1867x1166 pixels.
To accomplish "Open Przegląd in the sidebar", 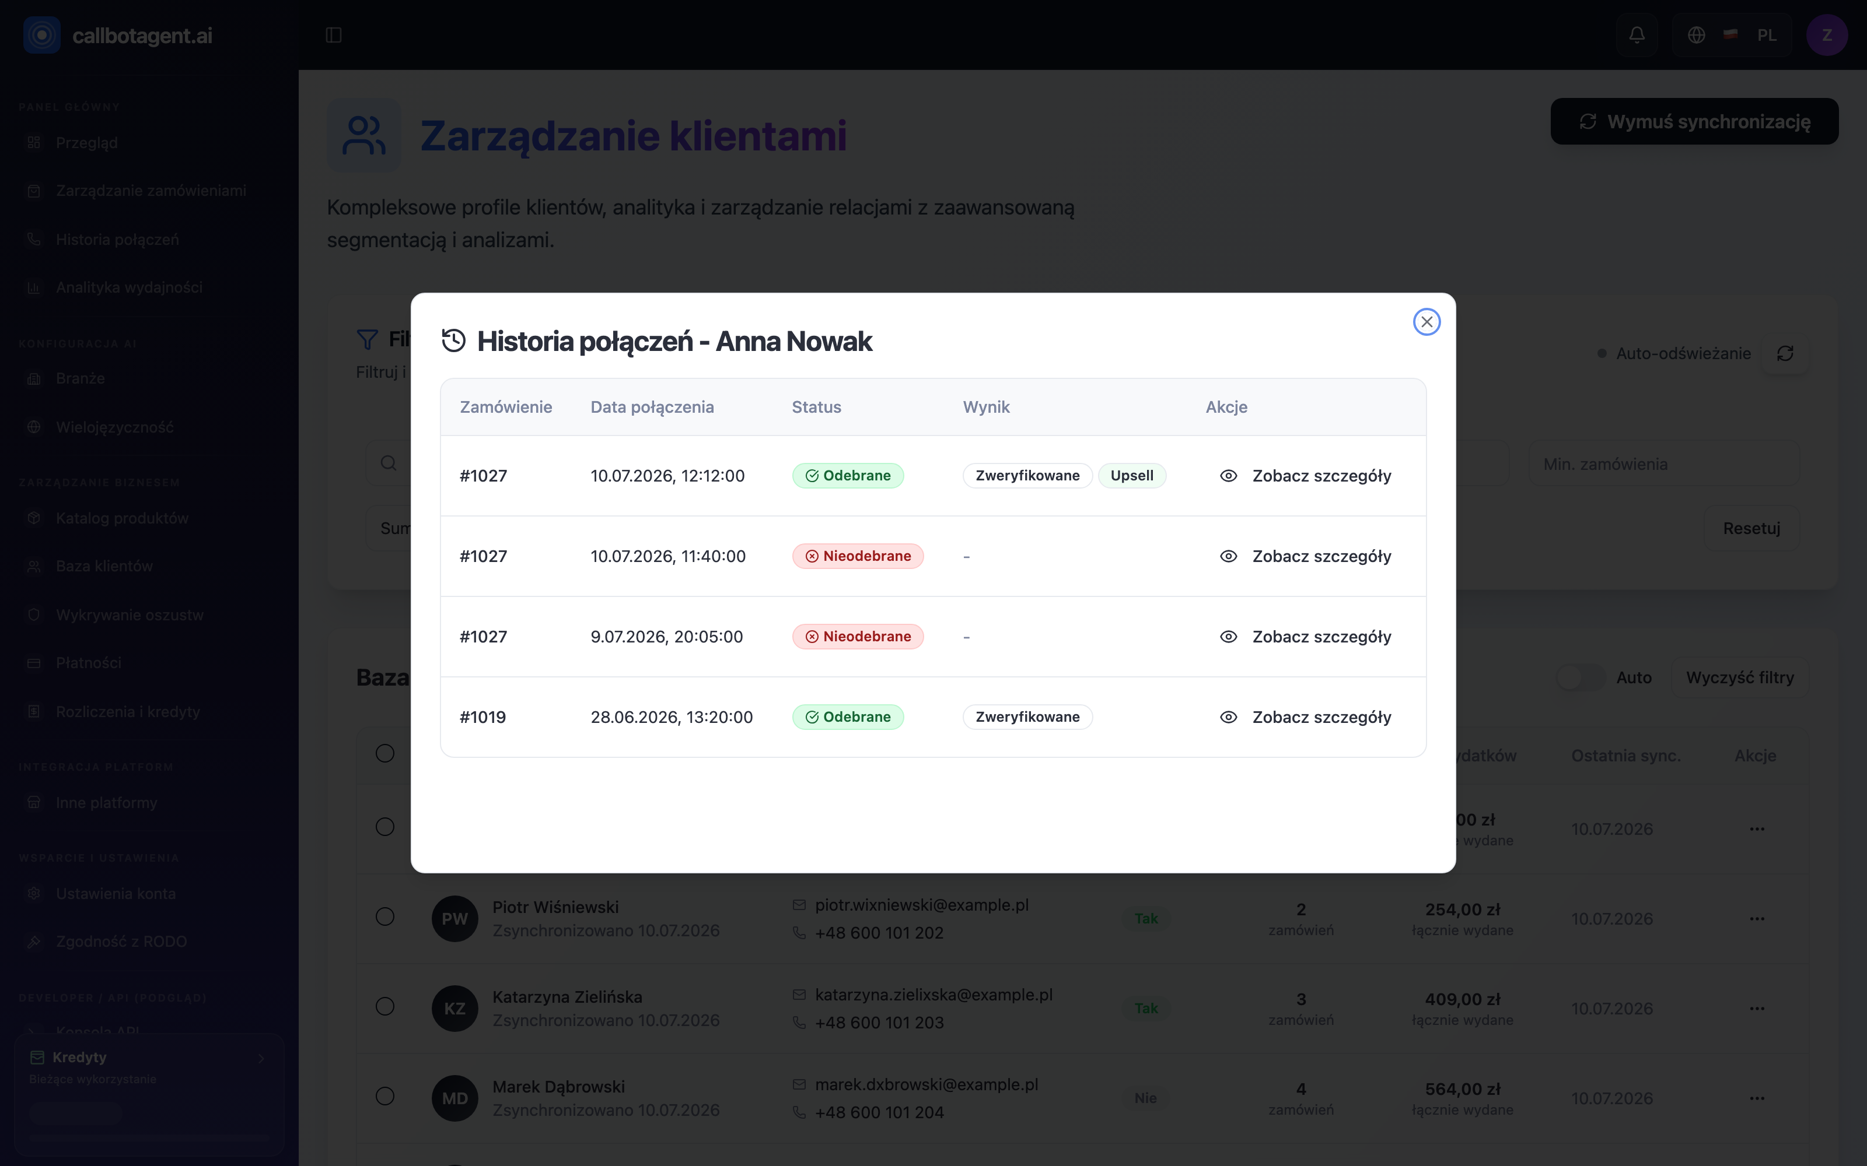I will click(x=149, y=143).
